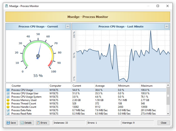This screenshot has width=176, height=131.
Task: Click the 281.8 MB/Sec maximum data rate
Action: (148, 110)
